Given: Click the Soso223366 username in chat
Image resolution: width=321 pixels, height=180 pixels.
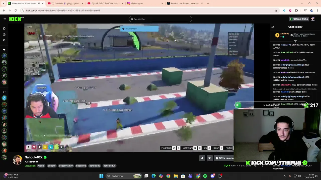Looking at the screenshot, I should 287,52.
